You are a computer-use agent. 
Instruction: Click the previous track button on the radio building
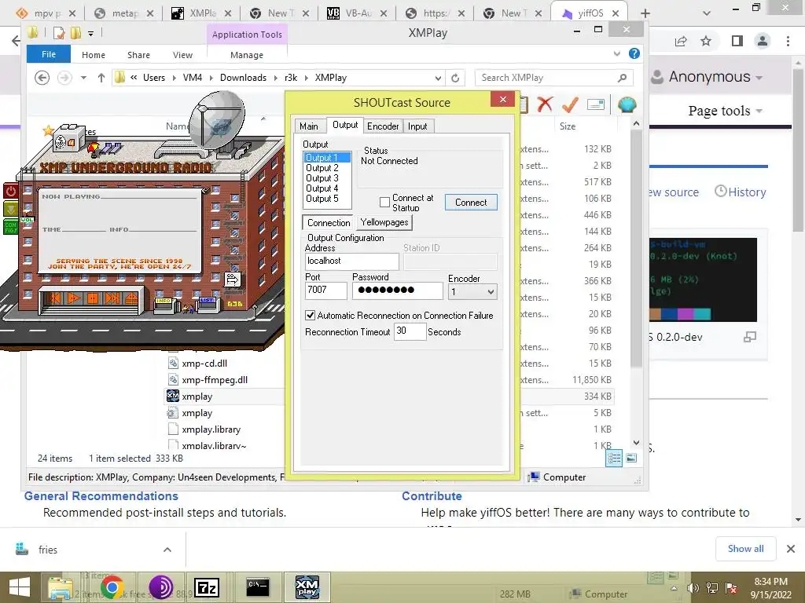click(56, 298)
